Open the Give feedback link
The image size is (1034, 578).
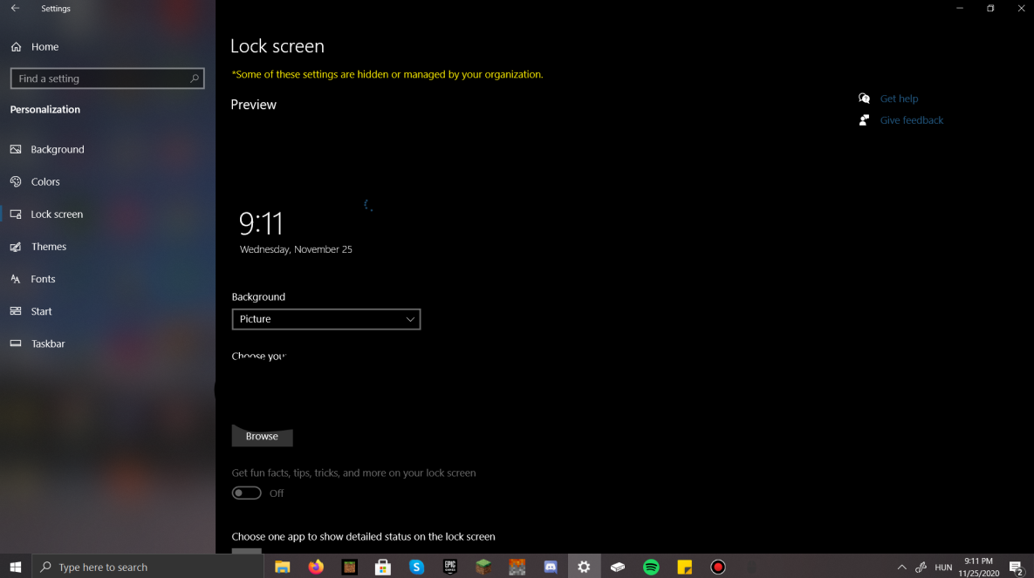click(x=911, y=120)
